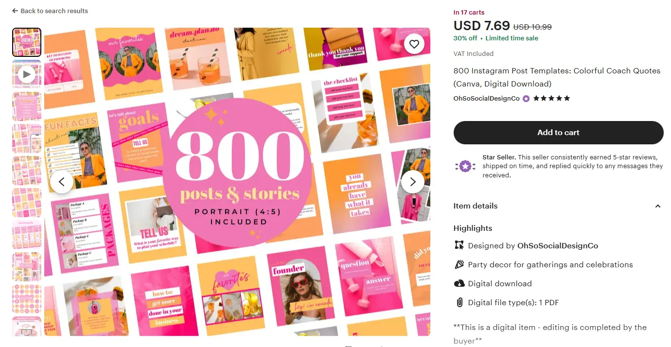Click the paperclip file type icon
The width and height of the screenshot is (671, 347).
point(459,303)
